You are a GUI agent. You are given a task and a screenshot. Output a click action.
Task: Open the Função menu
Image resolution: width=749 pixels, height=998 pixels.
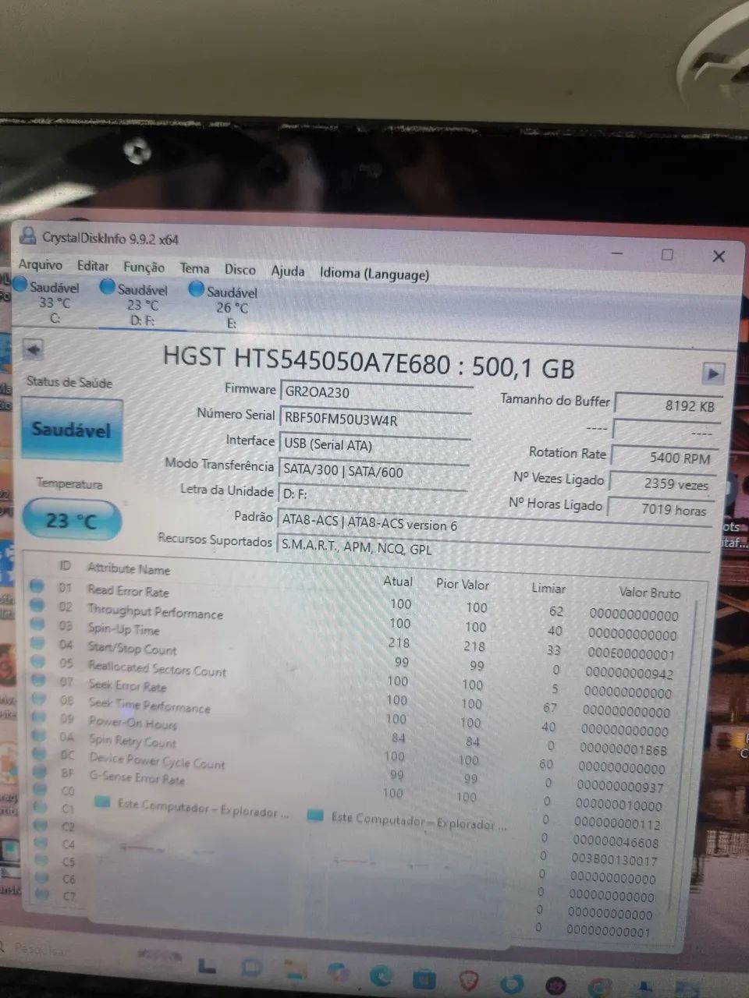coord(144,267)
